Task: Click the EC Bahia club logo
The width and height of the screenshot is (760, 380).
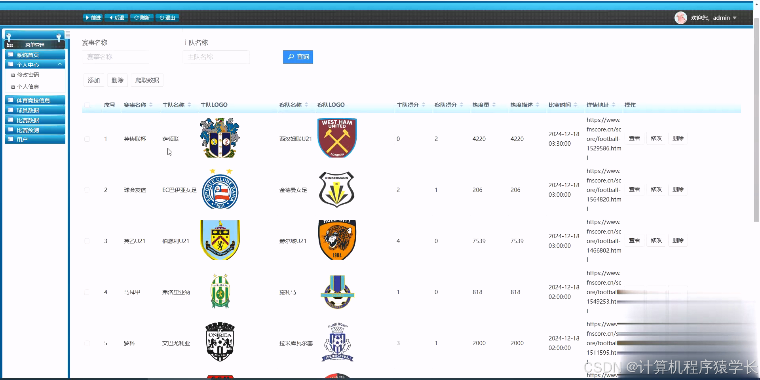Action: (x=220, y=189)
